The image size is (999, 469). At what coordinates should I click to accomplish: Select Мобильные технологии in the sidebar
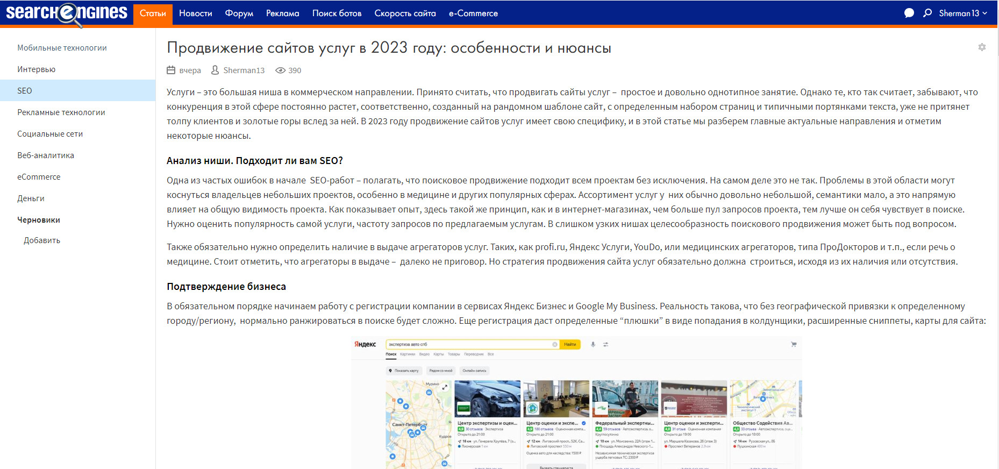pyautogui.click(x=62, y=48)
